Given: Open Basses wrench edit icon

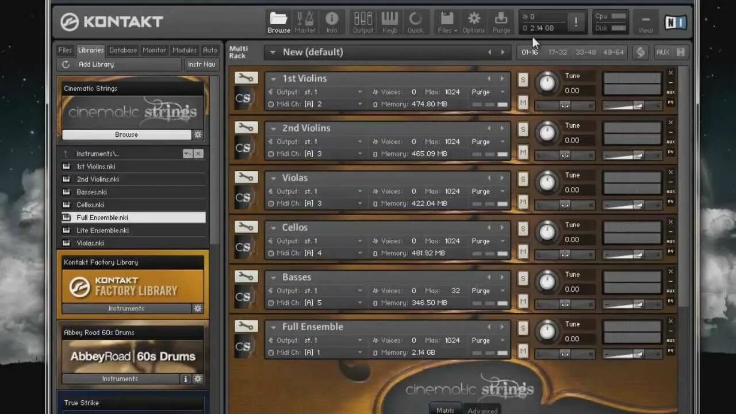Looking at the screenshot, I should click(246, 276).
